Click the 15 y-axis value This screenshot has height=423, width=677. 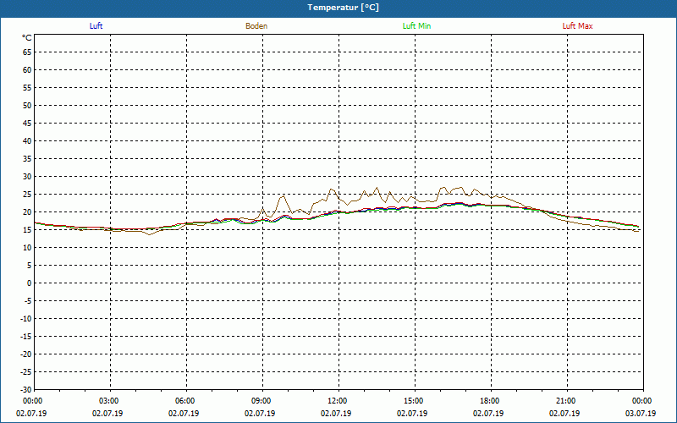(x=27, y=229)
